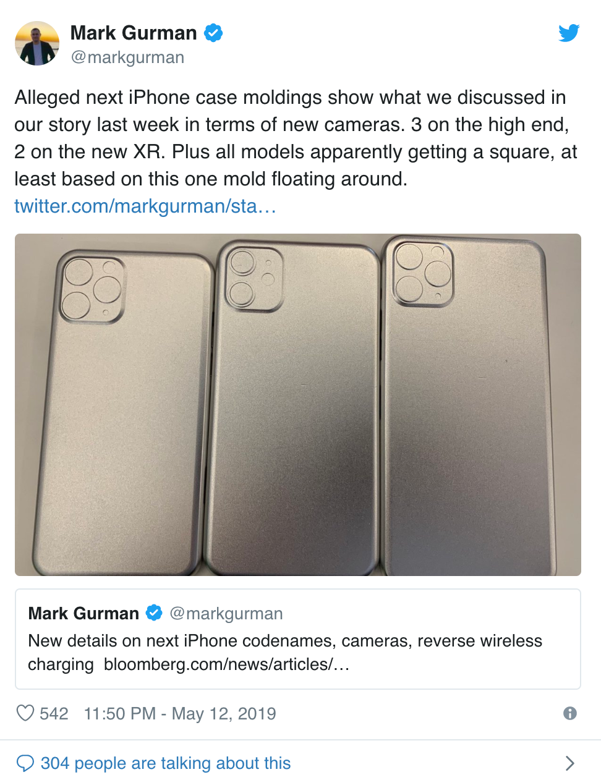Click the @markgurman handle in the tweet header
The height and width of the screenshot is (780, 601).
pos(127,57)
